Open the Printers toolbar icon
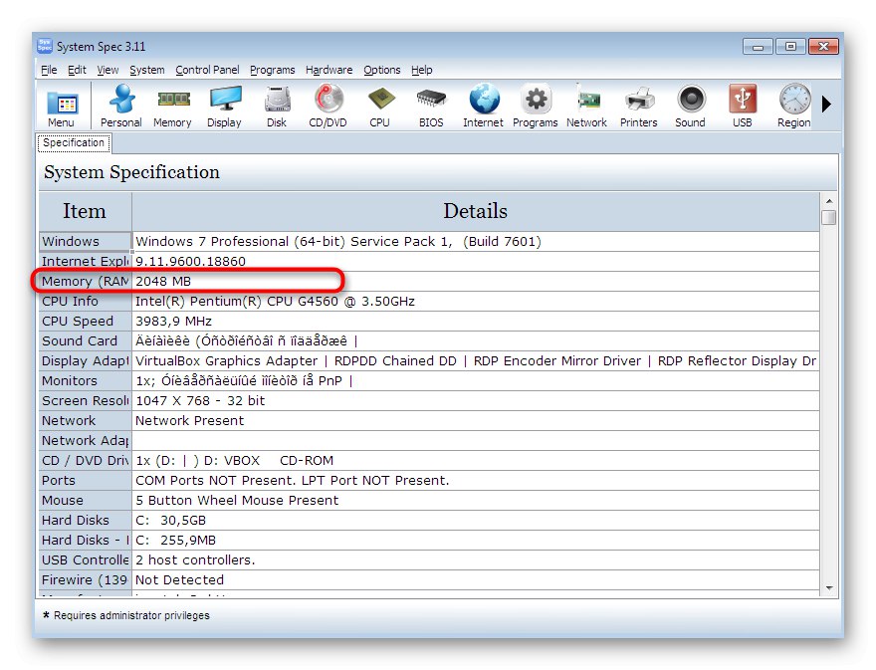The width and height of the screenshot is (876, 670). click(x=638, y=107)
